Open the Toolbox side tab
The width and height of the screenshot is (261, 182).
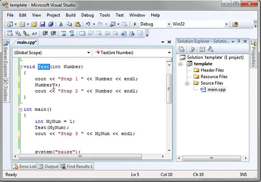(x=6, y=90)
